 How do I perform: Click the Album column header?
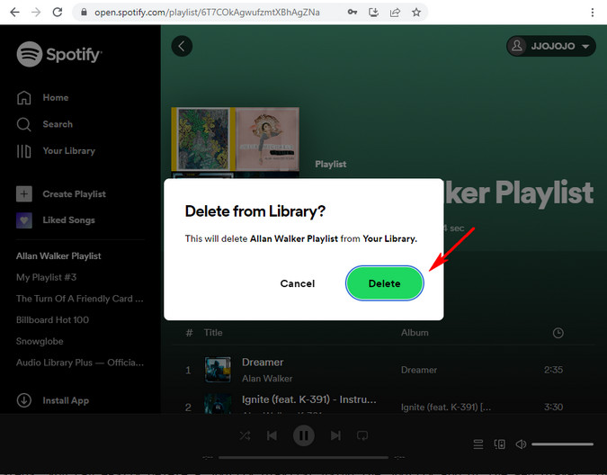coord(415,333)
